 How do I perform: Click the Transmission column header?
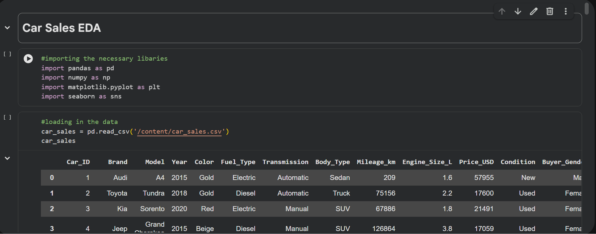pos(286,162)
